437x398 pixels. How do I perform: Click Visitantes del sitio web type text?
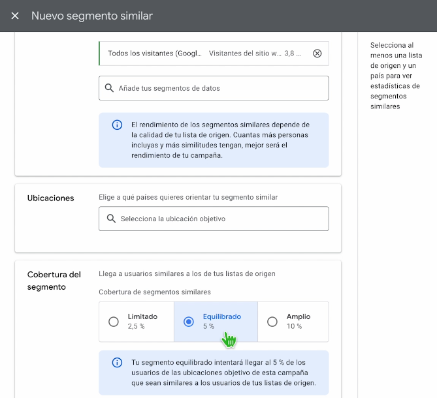[x=245, y=54]
